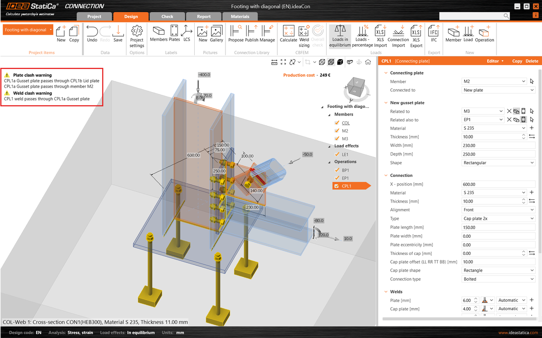Image resolution: width=542 pixels, height=338 pixels.
Task: Switch to the Report tab
Action: (x=204, y=16)
